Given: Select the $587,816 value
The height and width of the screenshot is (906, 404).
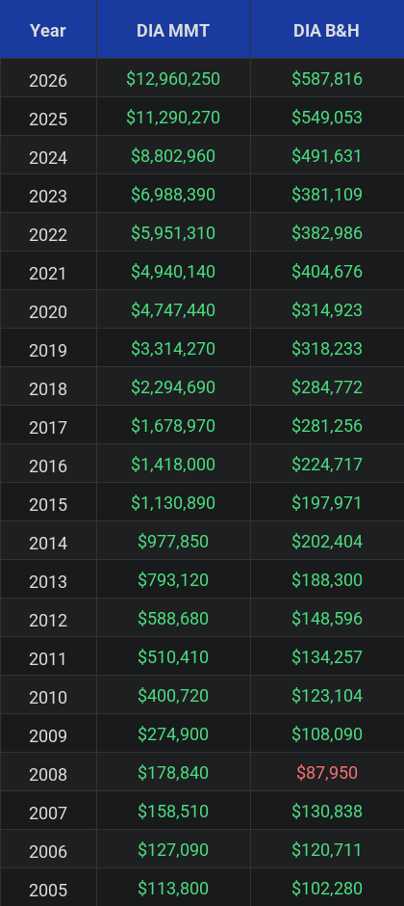Looking at the screenshot, I should pos(327,79).
